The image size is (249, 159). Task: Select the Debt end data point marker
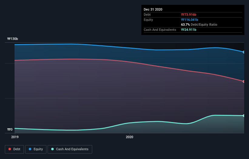tap(244, 82)
